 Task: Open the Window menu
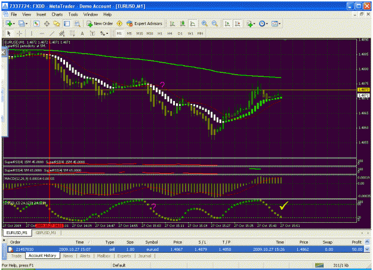click(x=90, y=14)
